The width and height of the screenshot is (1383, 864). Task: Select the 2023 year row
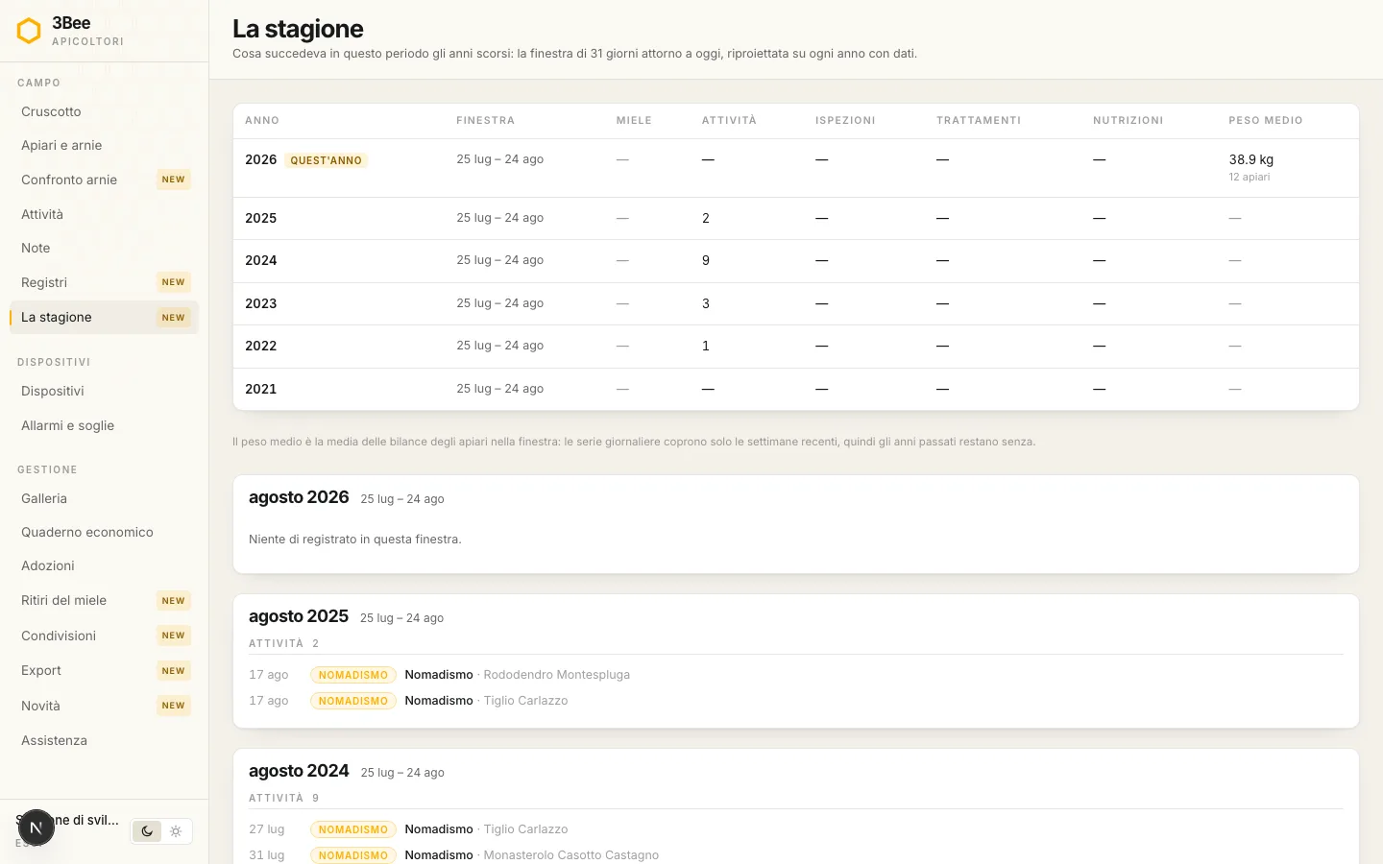pyautogui.click(x=795, y=303)
